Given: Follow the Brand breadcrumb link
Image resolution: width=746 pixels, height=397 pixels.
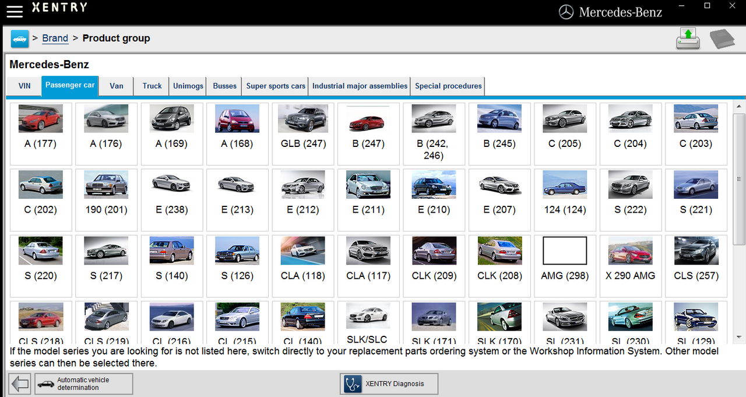Looking at the screenshot, I should click(x=55, y=38).
